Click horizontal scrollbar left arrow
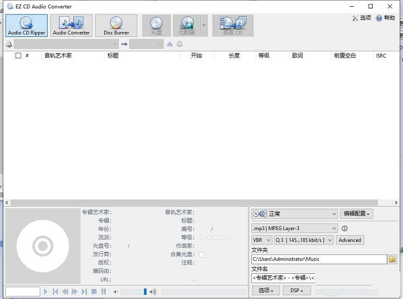 pyautogui.click(x=7, y=203)
